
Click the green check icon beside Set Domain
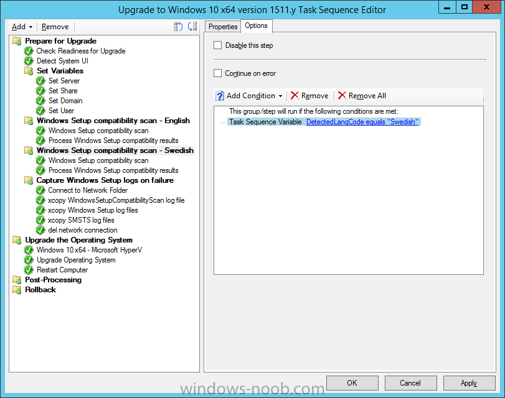pyautogui.click(x=40, y=101)
